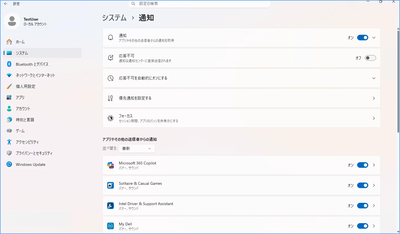Screen dimensions: 400x234
Task: Click the scrollbar up arrow
Action: 398,29
